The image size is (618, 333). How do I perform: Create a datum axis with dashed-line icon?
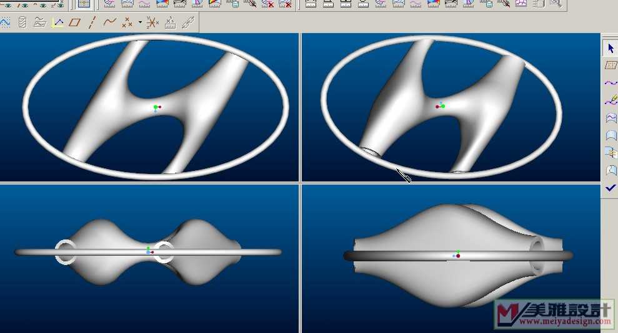coord(91,22)
